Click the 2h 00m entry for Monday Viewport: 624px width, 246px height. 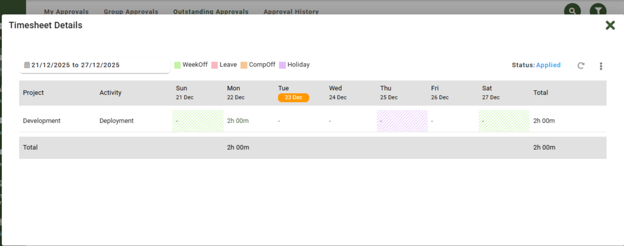(x=238, y=121)
